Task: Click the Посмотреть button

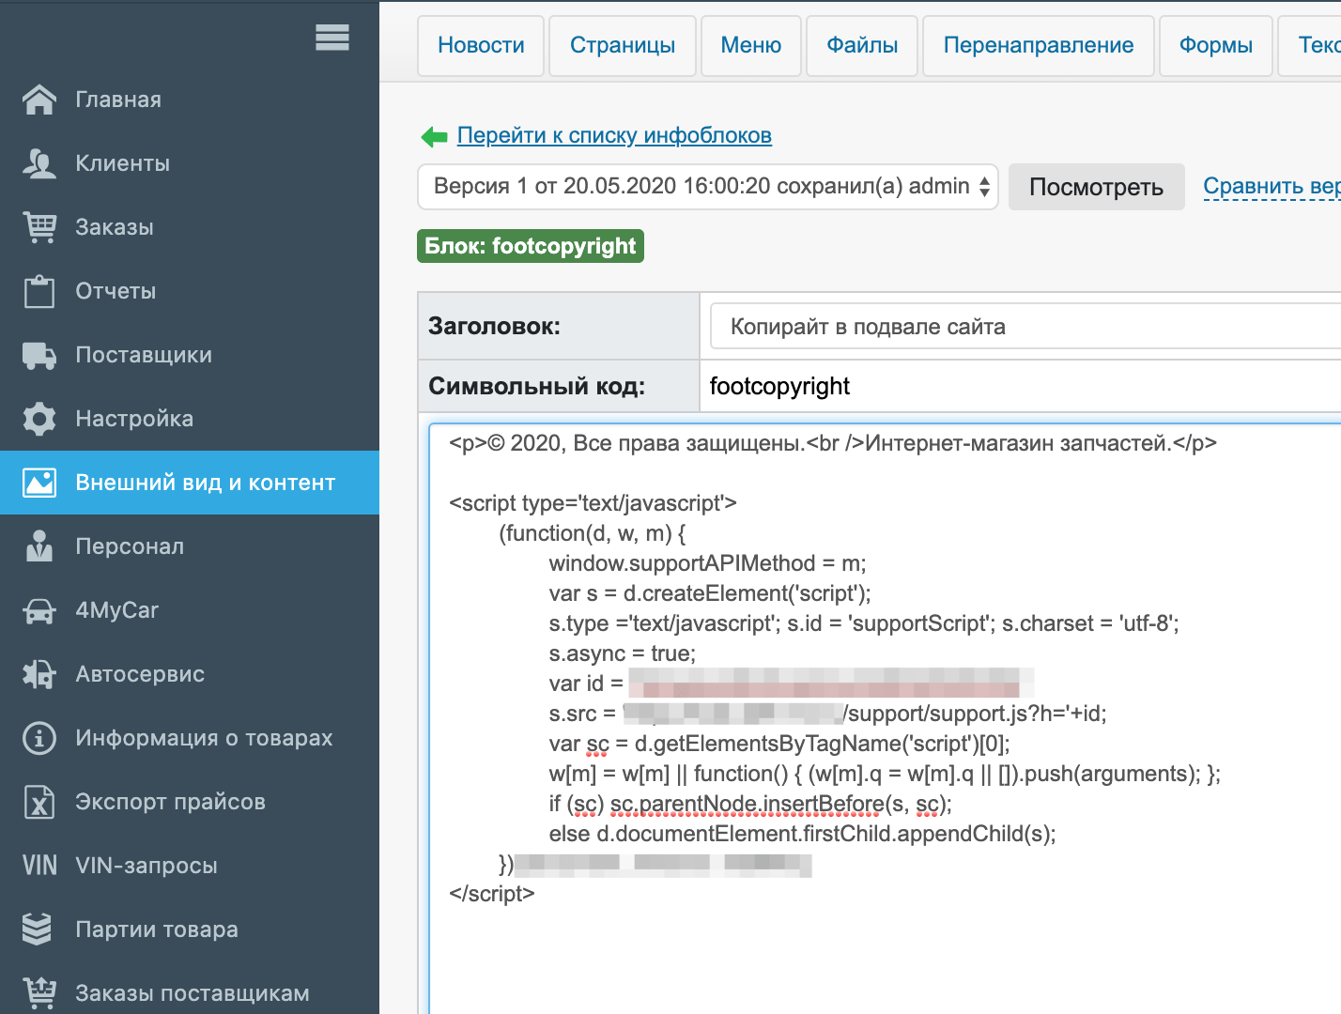Action: click(x=1096, y=187)
